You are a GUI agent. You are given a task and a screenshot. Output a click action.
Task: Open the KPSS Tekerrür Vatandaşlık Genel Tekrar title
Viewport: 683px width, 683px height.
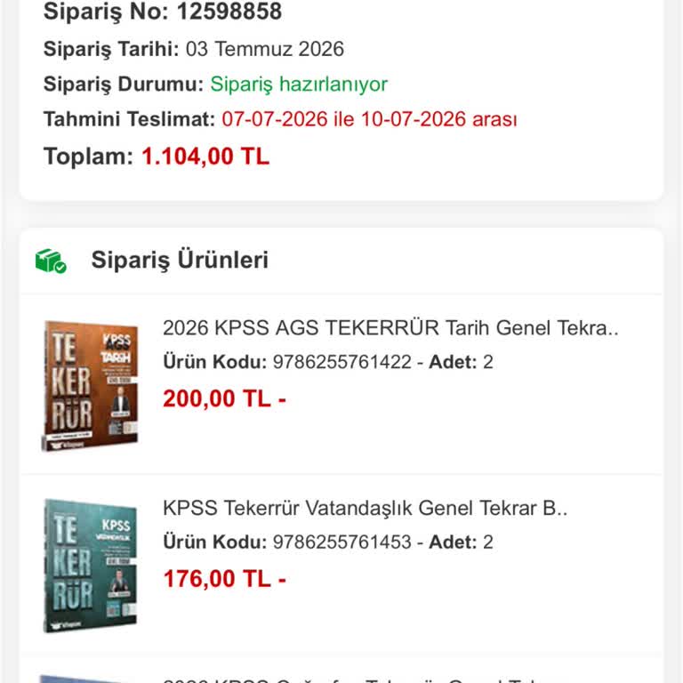click(365, 508)
